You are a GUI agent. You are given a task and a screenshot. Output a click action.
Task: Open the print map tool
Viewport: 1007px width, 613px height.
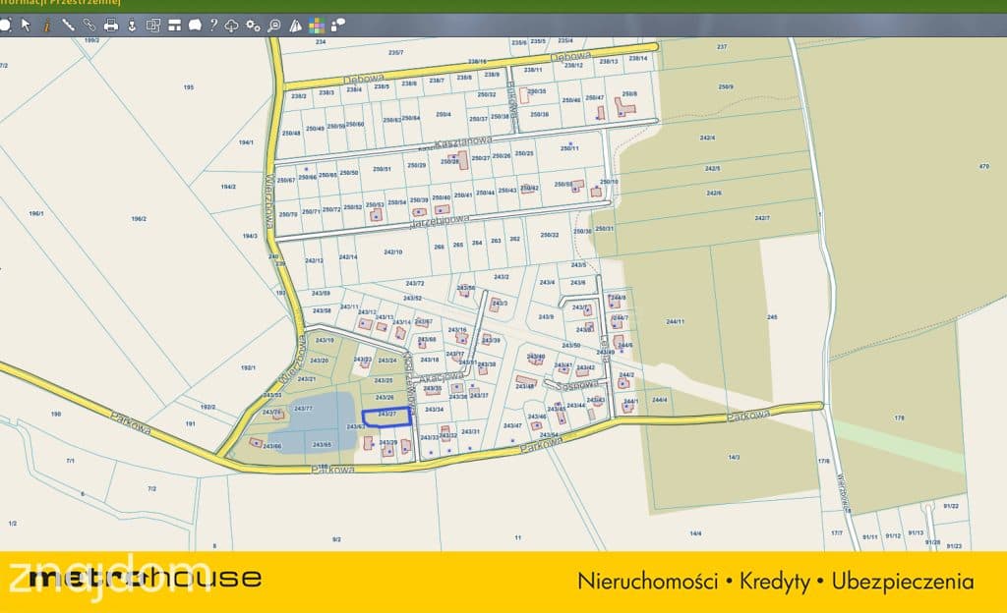coord(110,26)
